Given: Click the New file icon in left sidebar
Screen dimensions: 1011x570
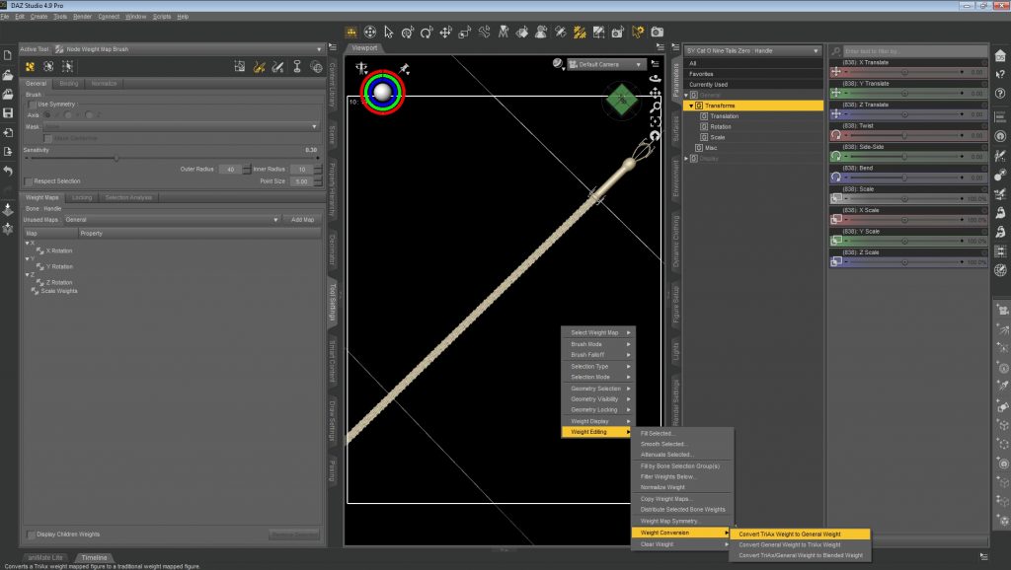Looking at the screenshot, I should pyautogui.click(x=8, y=55).
